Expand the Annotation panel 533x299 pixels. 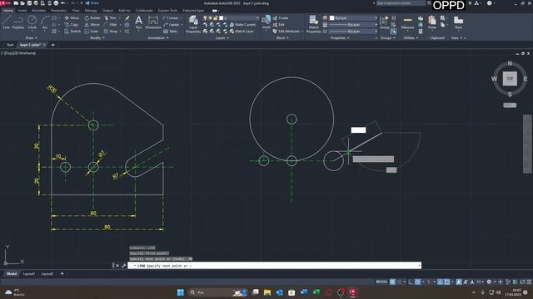pos(158,38)
